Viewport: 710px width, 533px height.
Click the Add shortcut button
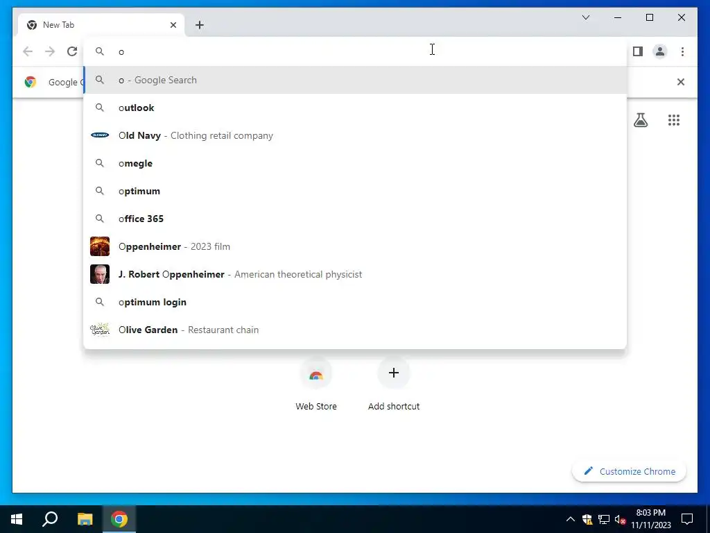point(394,384)
